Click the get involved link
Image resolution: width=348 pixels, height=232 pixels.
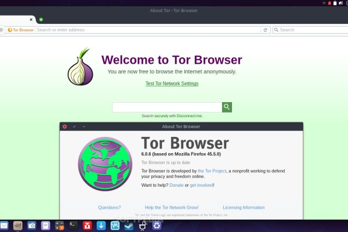pos(202,185)
